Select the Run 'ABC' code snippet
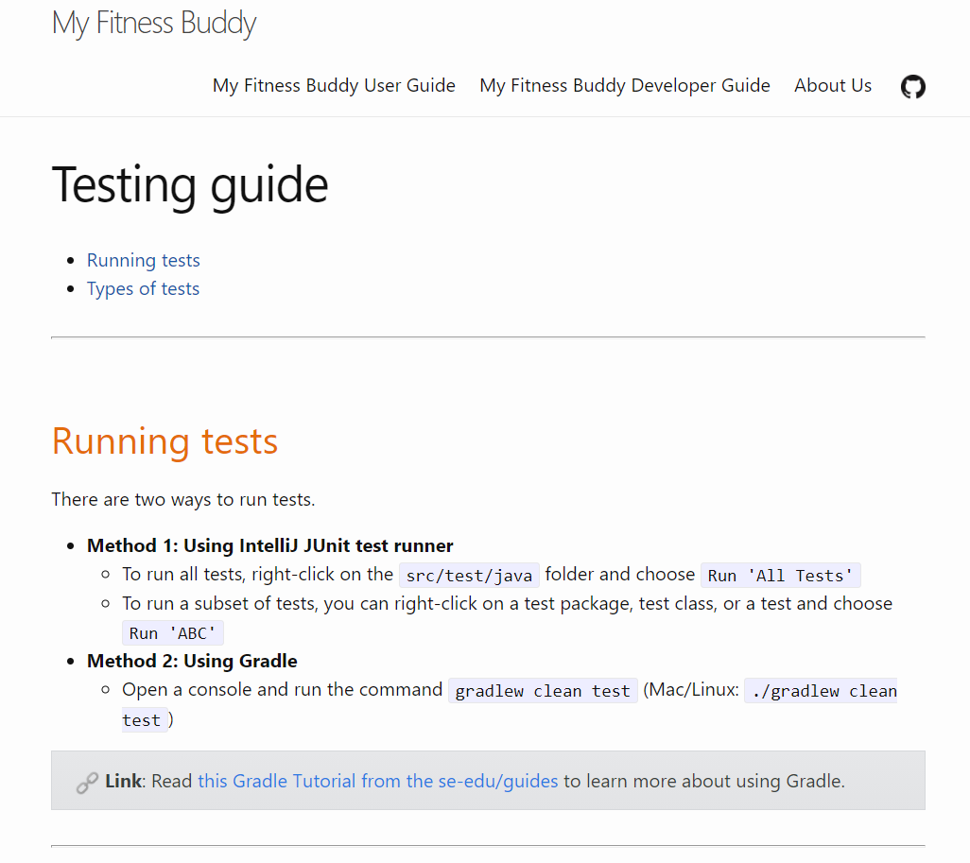Viewport: 970px width, 863px height. pos(173,633)
